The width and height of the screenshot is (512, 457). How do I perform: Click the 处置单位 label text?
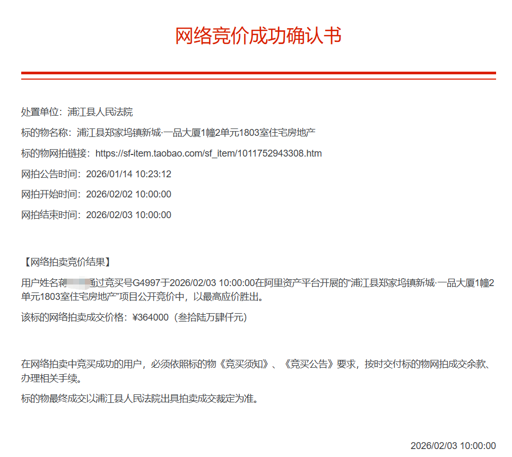(41, 112)
